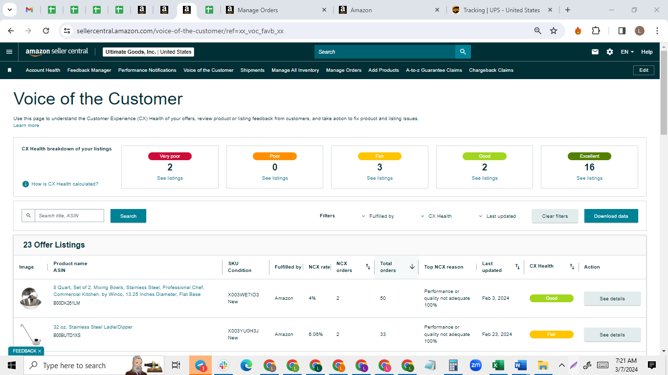Reload the page in Chrome
Image resolution: width=668 pixels, height=375 pixels.
point(46,31)
